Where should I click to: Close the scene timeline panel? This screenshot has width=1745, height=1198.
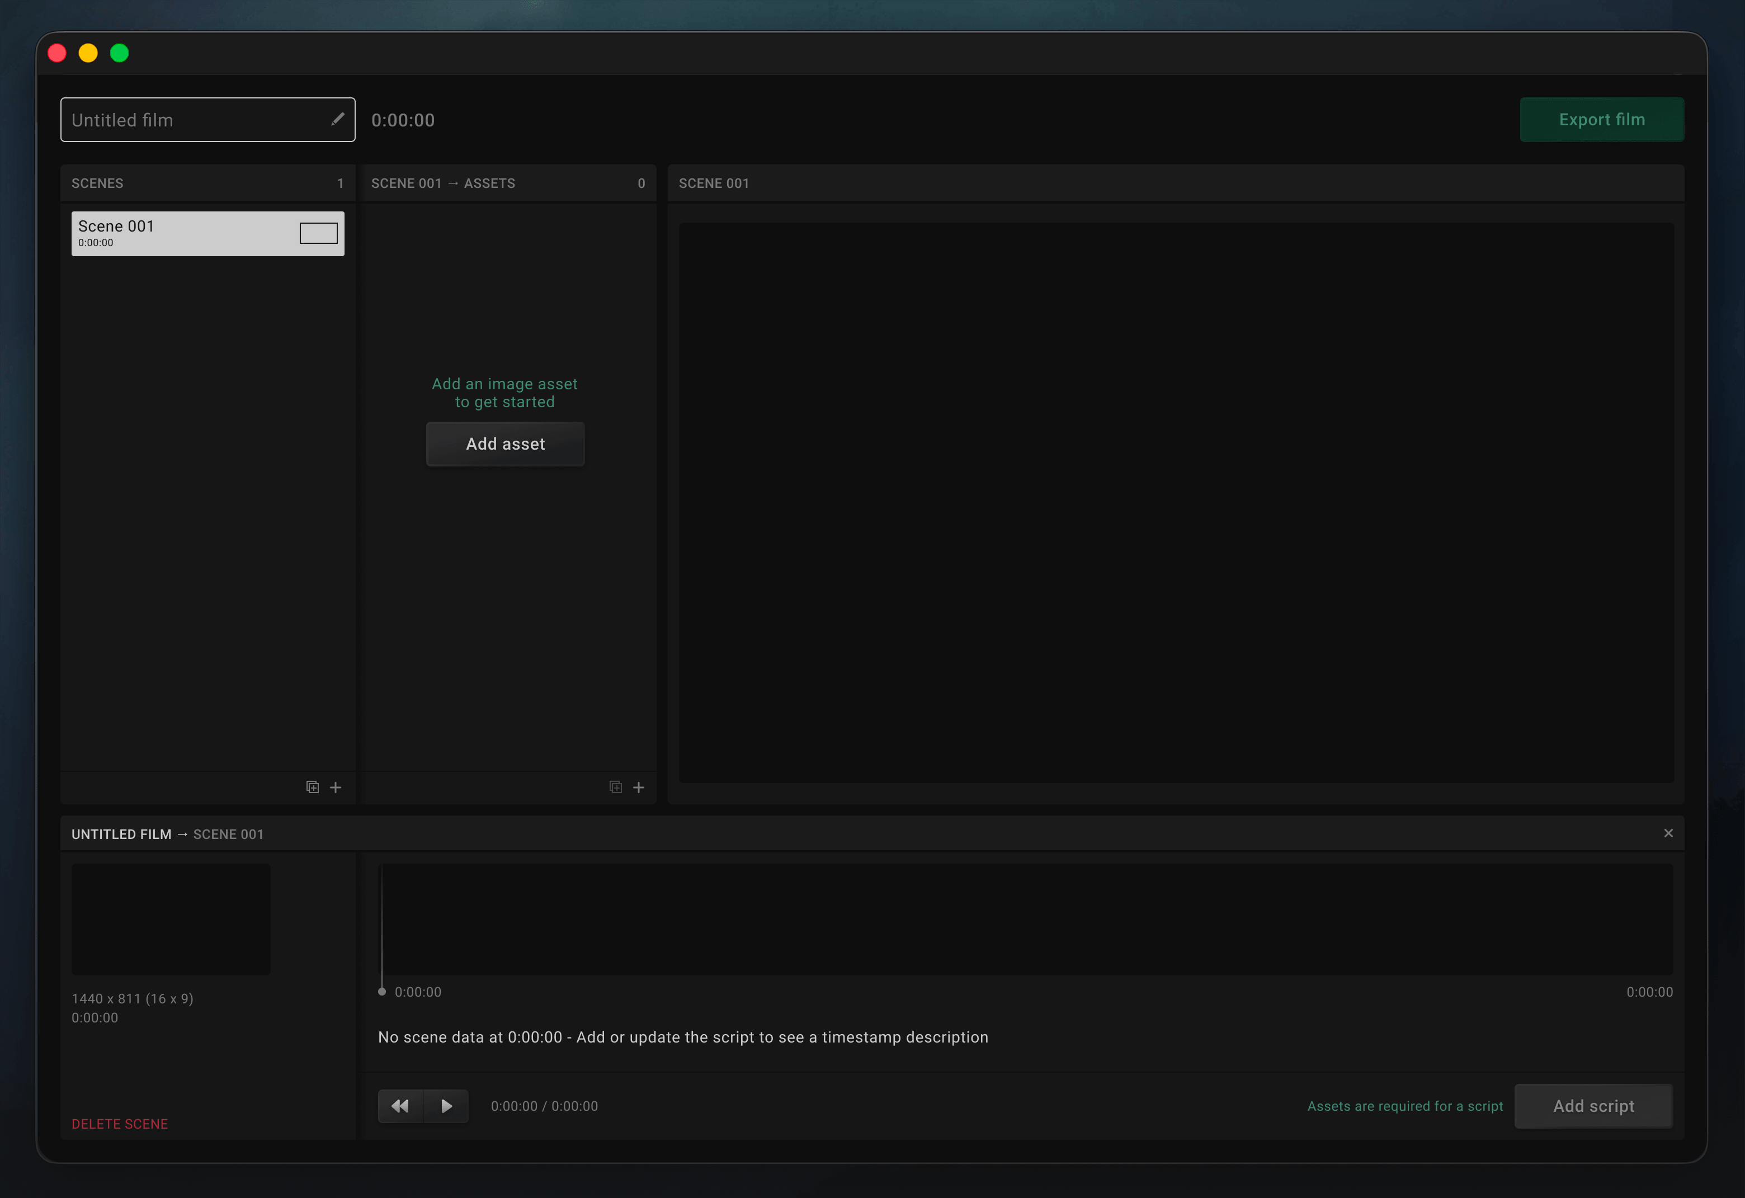tap(1668, 833)
